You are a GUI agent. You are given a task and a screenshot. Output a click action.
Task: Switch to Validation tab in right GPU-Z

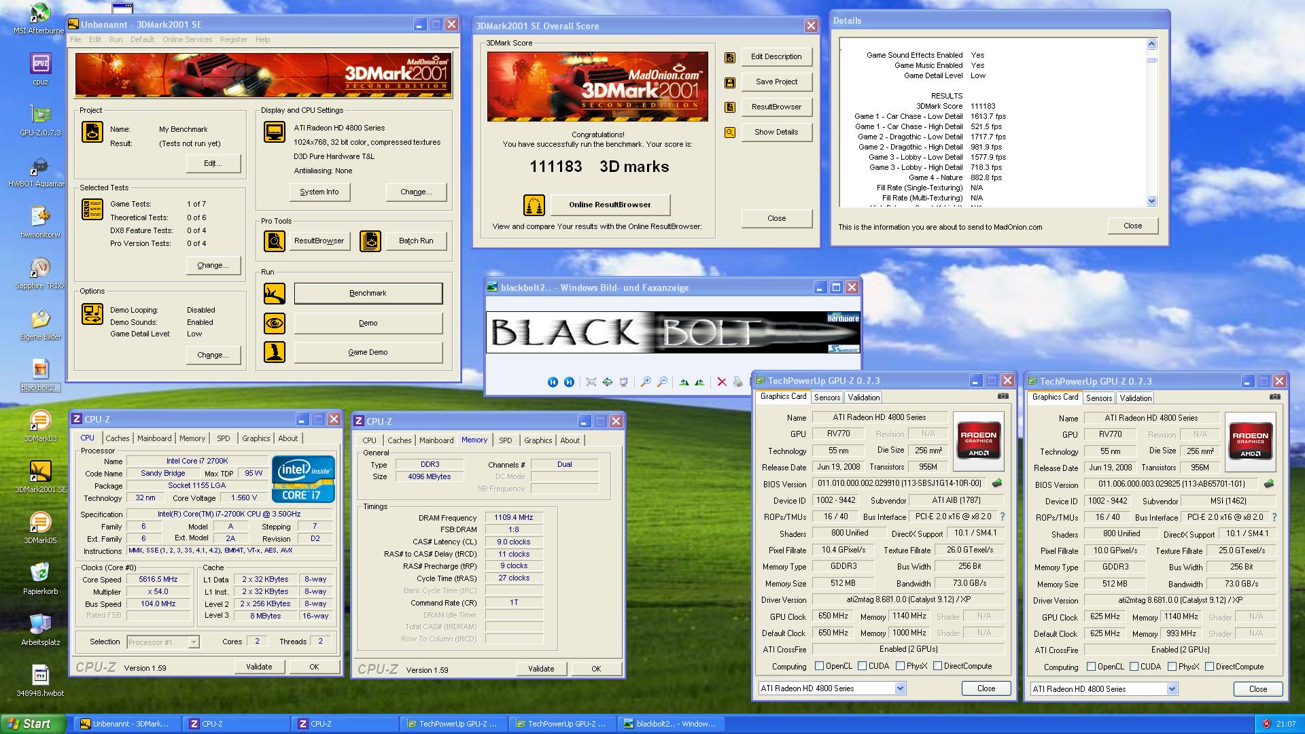point(1135,398)
